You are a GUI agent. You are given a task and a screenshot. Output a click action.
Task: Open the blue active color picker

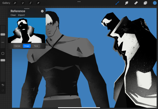[x=155, y=3]
